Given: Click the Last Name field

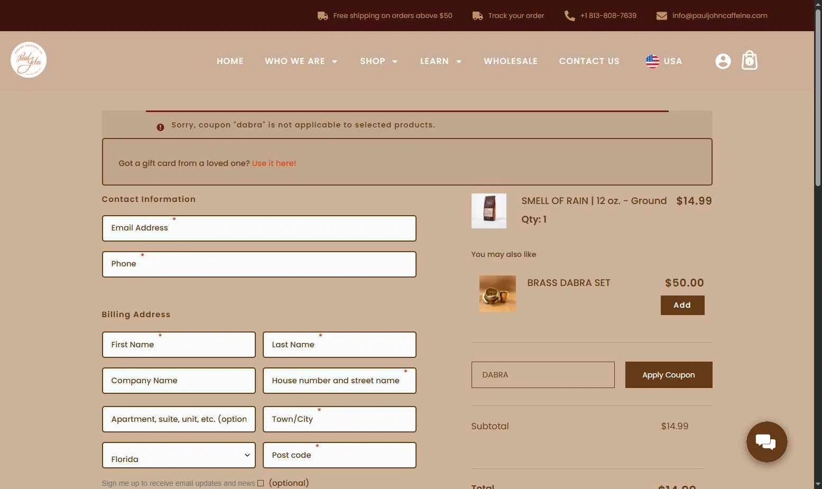Looking at the screenshot, I should point(339,345).
